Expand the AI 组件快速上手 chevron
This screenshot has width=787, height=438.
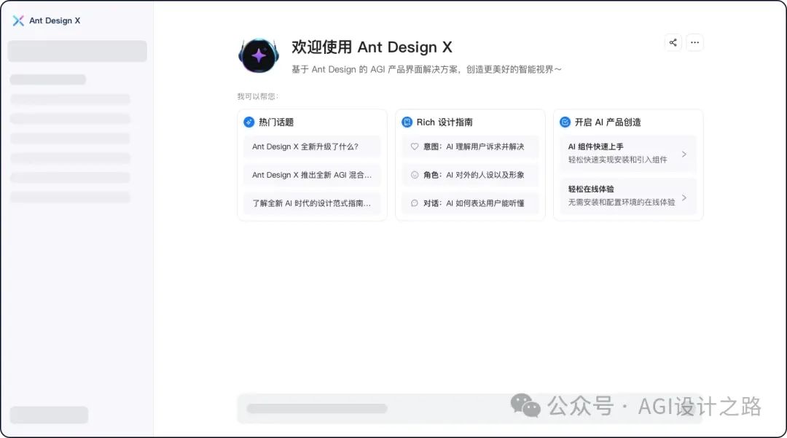[x=684, y=154]
